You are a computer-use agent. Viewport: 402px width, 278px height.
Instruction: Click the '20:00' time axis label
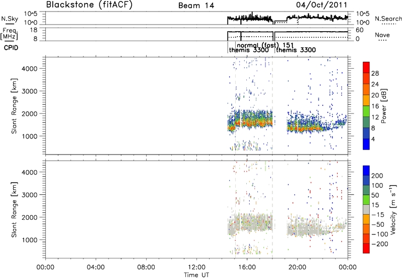297,267
